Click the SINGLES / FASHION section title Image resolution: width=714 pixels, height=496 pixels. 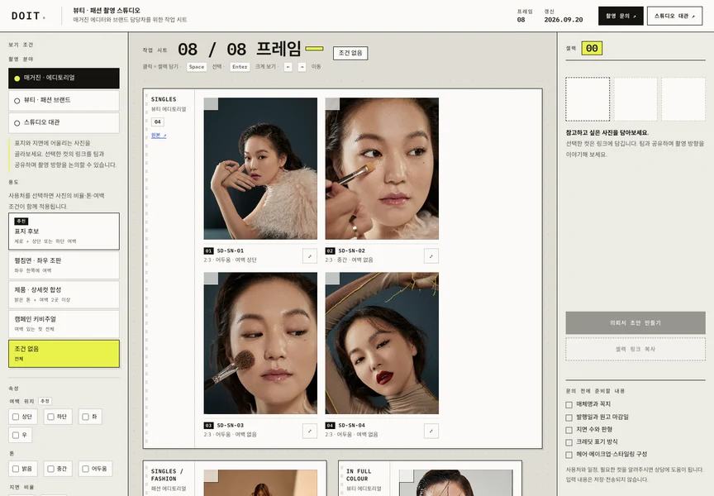tap(167, 475)
